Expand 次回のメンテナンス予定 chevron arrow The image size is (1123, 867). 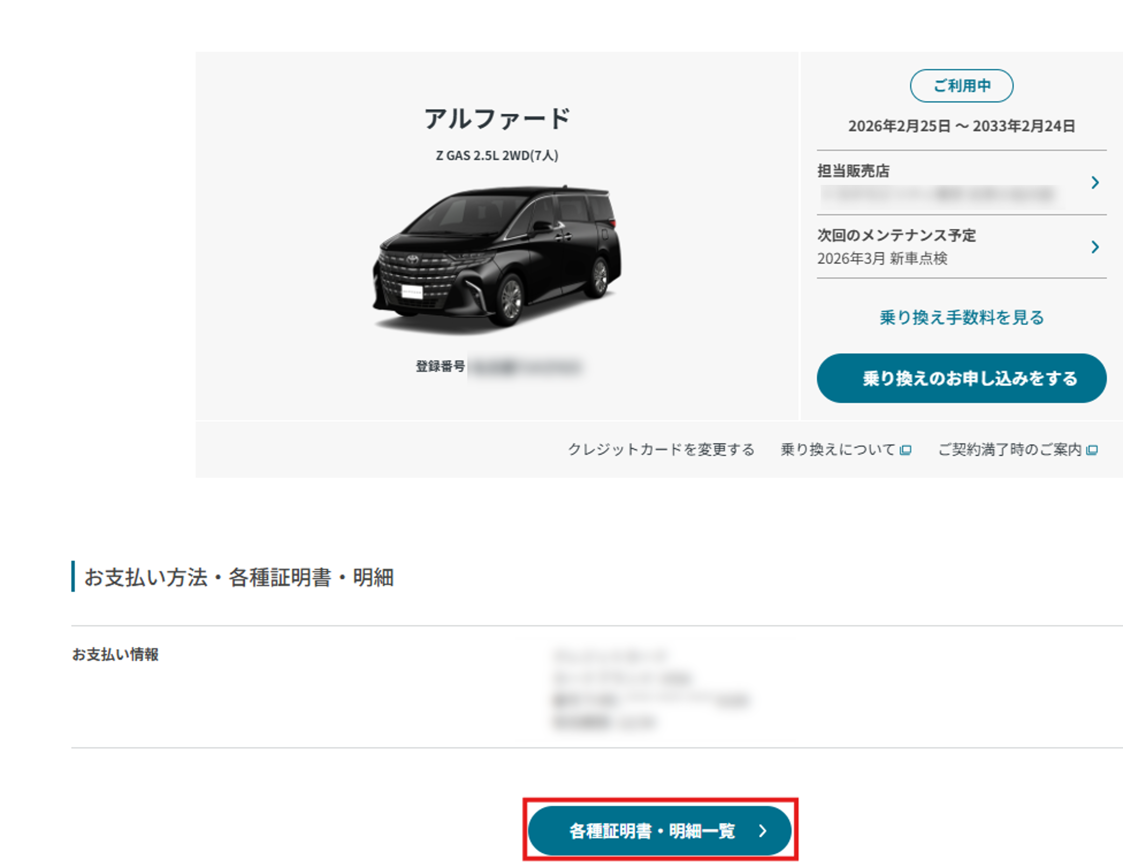[x=1095, y=247]
